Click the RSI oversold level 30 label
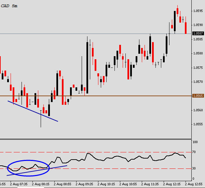Viewport: 205px width, 188px height. pyautogui.click(x=194, y=168)
